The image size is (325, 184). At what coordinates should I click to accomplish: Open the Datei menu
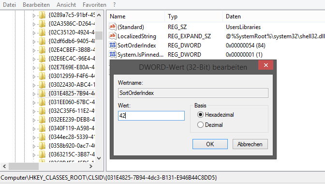pyautogui.click(x=9, y=4)
